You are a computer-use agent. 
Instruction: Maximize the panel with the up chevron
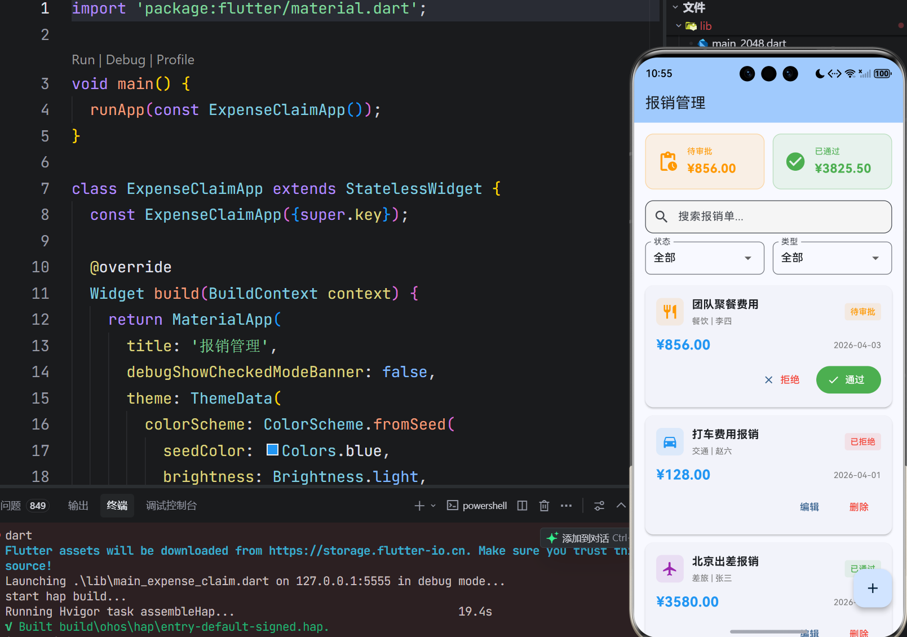pos(621,506)
